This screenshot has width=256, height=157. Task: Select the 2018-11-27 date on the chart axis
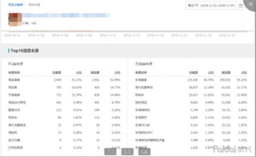[227, 35]
